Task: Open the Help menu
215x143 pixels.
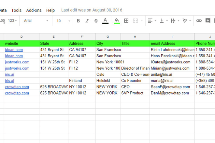Action: point(50,10)
